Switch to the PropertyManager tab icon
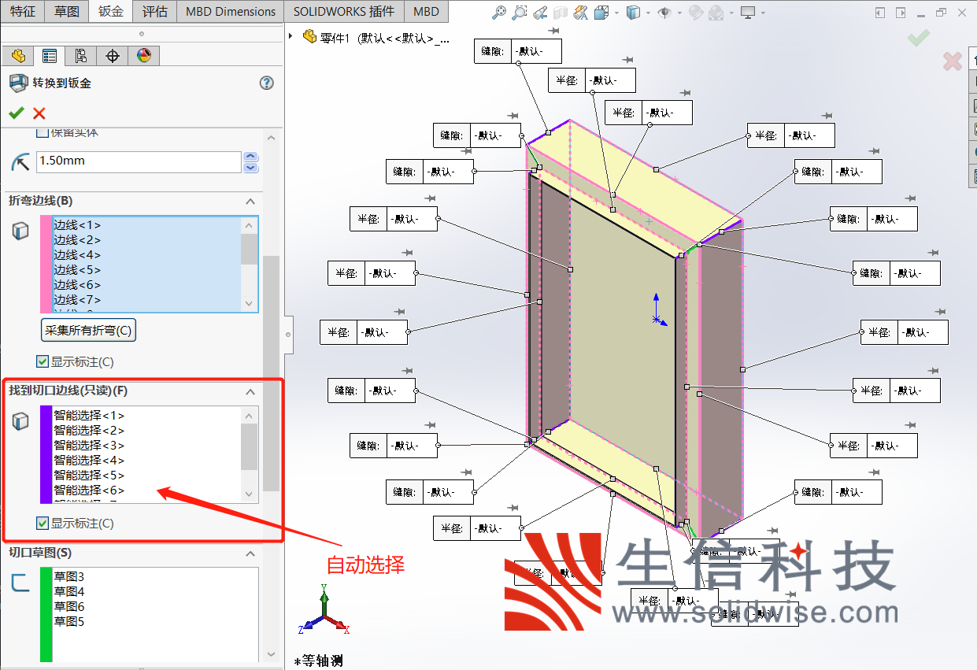Image resolution: width=977 pixels, height=670 pixels. click(x=50, y=56)
